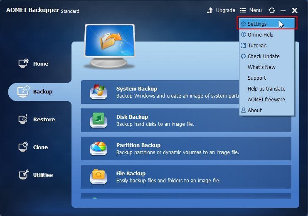Choose File Backup option
This screenshot has height=216, width=308.
pyautogui.click(x=186, y=177)
